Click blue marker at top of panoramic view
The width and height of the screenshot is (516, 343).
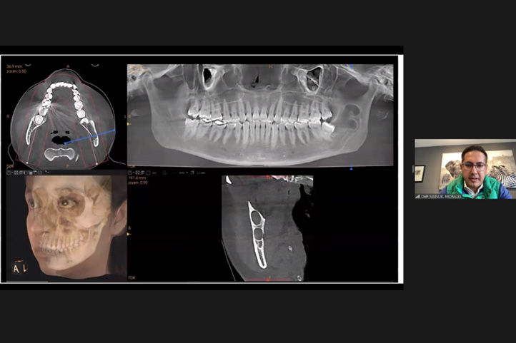352,66
